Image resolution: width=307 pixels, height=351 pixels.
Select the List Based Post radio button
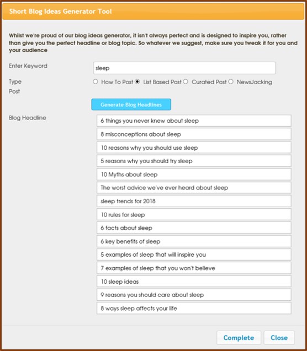point(137,82)
